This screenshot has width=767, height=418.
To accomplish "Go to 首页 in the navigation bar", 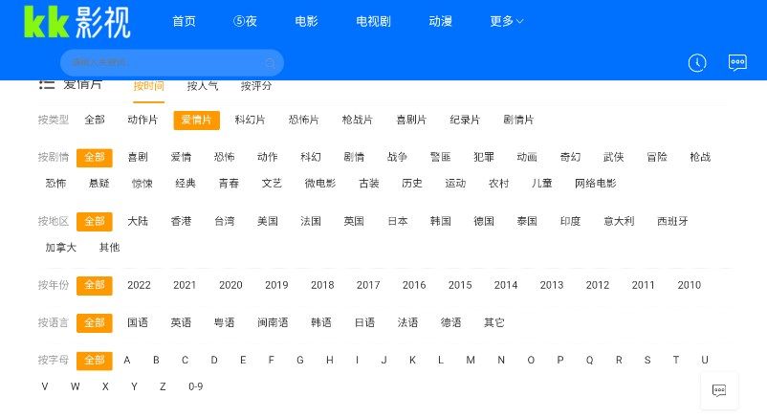I will (x=184, y=21).
